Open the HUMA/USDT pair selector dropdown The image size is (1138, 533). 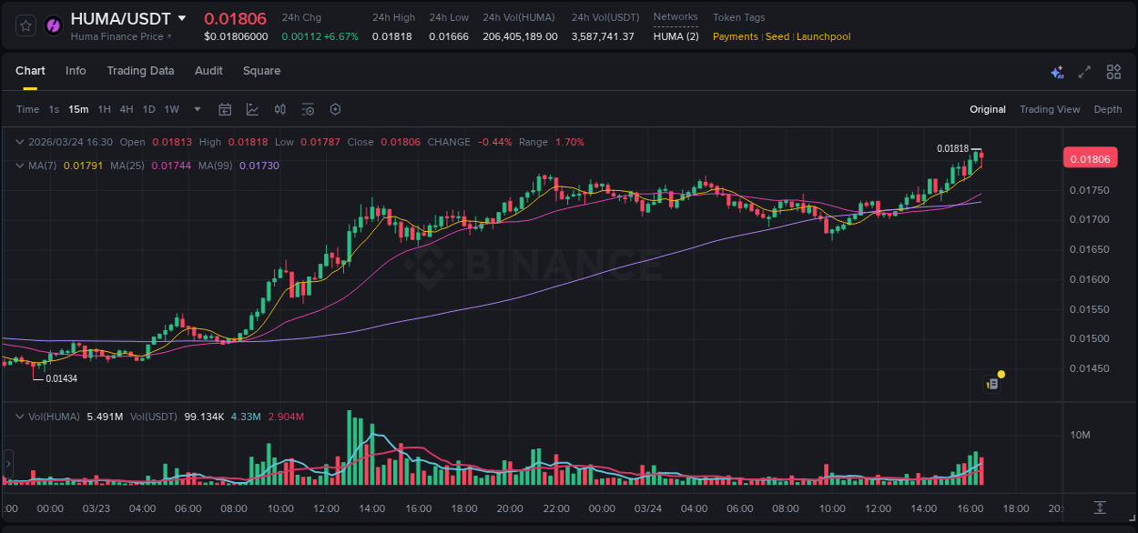(182, 18)
